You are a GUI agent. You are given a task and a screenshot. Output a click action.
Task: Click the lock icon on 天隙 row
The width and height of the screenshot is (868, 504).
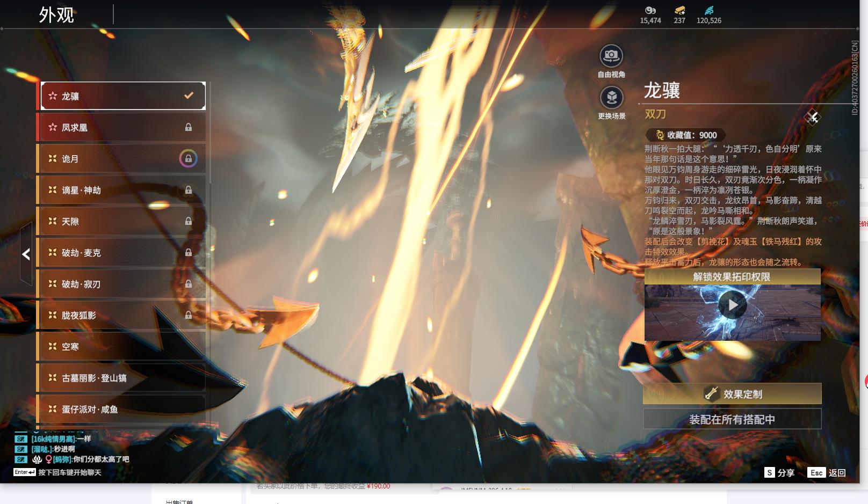(x=188, y=221)
